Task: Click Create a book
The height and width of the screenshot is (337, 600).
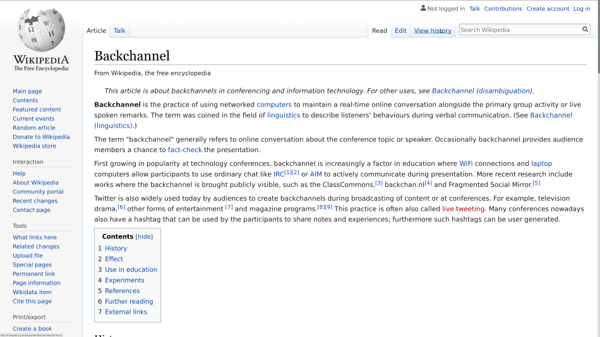Action: coord(32,329)
